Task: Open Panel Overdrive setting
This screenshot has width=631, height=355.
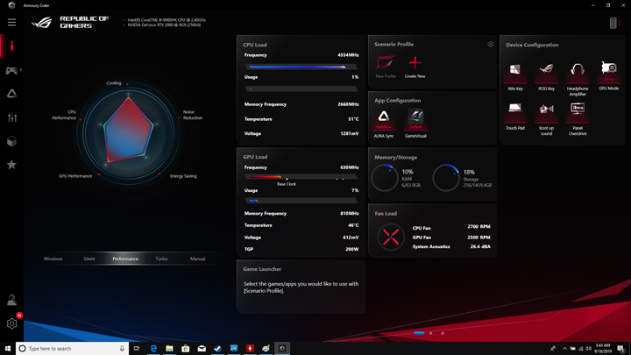Action: pos(578,112)
